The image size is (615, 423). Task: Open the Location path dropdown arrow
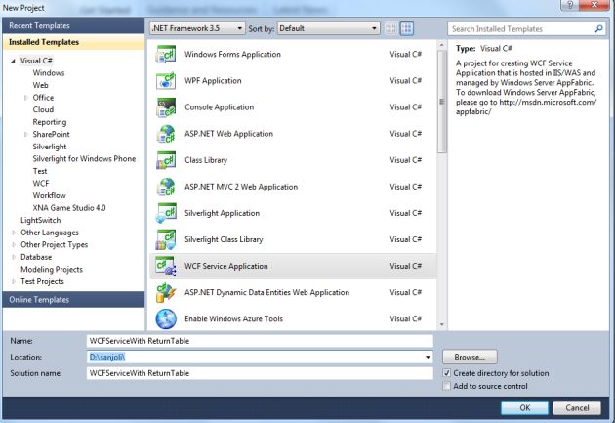[x=428, y=358]
